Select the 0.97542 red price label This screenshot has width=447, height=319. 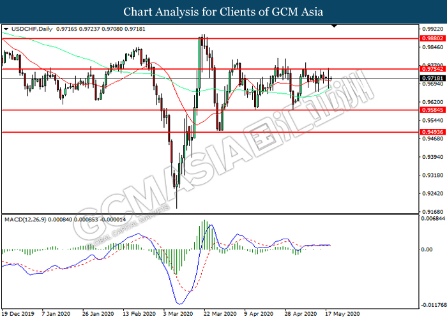(432, 69)
